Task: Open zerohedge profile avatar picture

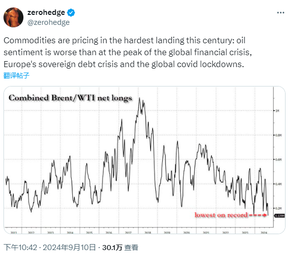Action: 13,17
